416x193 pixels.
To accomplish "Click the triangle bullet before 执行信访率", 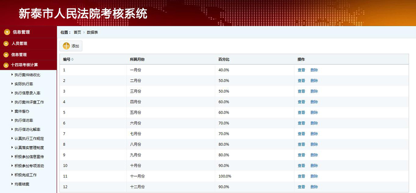I will 12,120.
